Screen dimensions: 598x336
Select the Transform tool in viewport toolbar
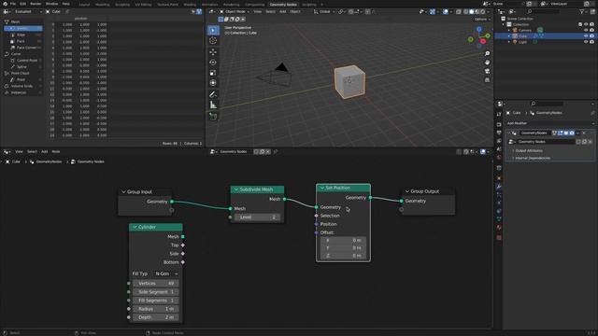click(213, 83)
